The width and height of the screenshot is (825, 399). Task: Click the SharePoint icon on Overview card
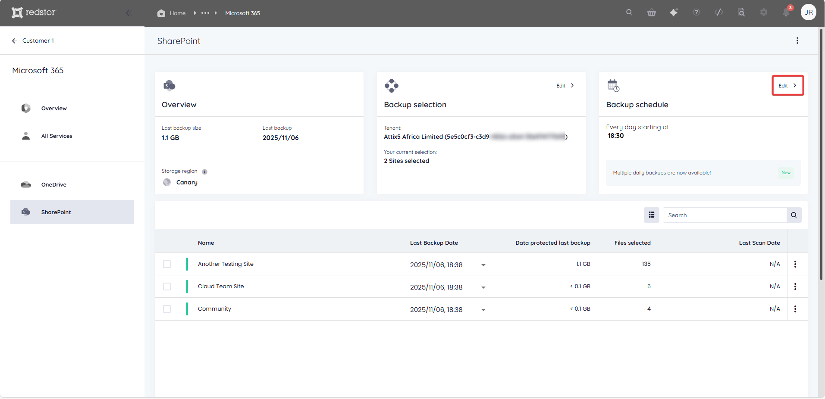point(169,85)
